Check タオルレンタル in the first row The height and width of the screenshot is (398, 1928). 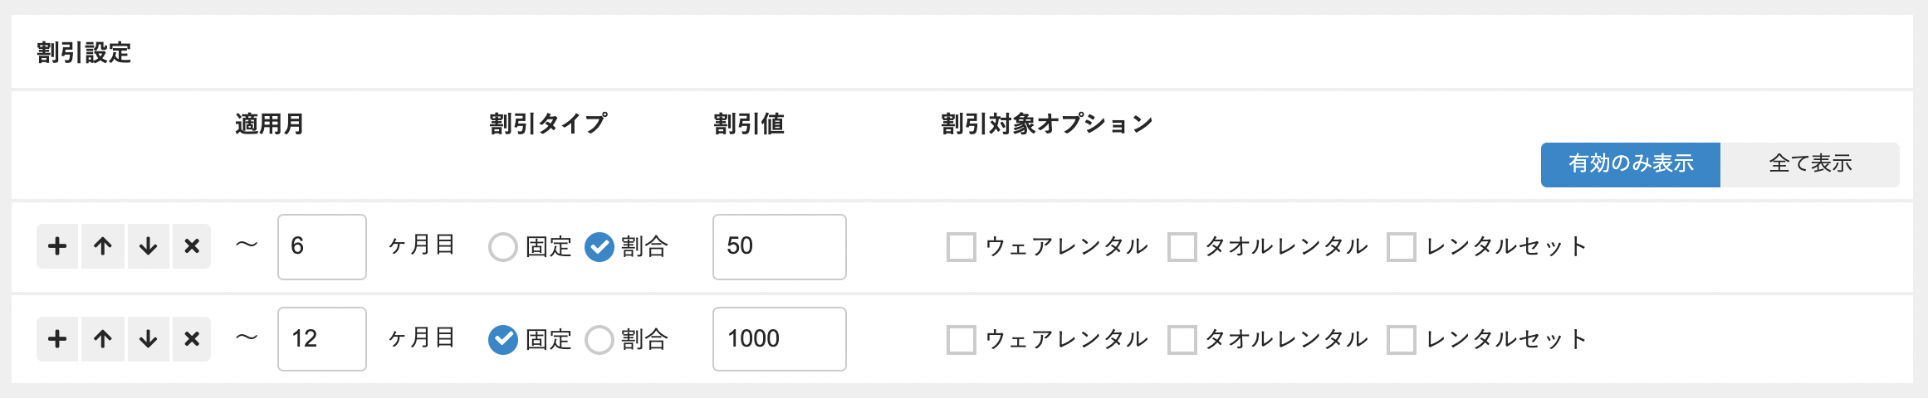[1182, 247]
